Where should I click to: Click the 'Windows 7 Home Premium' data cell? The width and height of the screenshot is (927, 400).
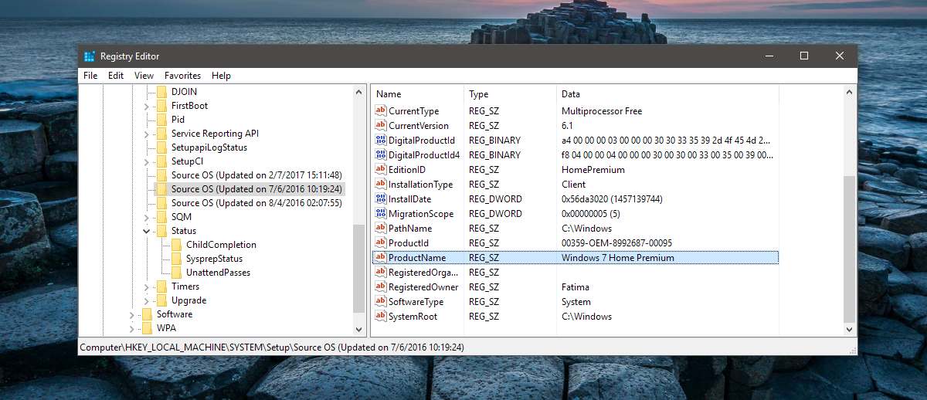[x=618, y=258]
